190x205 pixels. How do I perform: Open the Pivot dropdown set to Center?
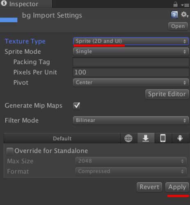point(131,82)
